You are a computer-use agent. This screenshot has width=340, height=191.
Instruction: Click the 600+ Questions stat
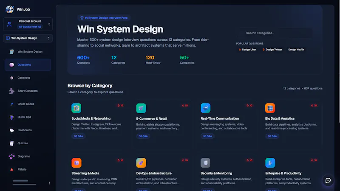[x=83, y=59]
